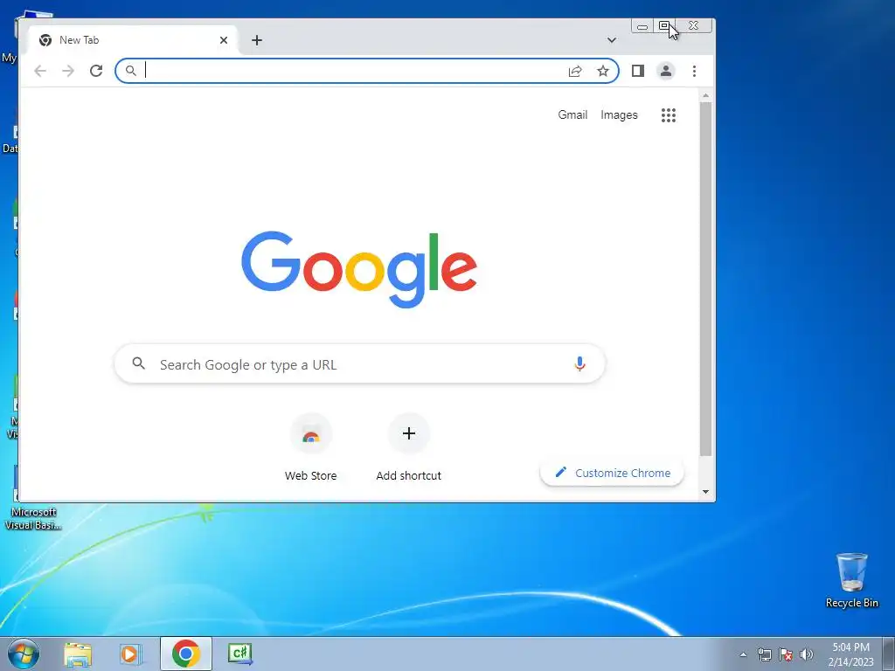
Task: Open the Action Center flag icon
Action: pyautogui.click(x=786, y=654)
